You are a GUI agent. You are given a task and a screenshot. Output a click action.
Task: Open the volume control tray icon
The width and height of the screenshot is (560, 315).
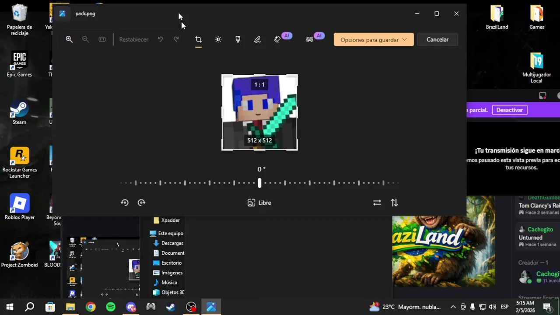point(493,307)
